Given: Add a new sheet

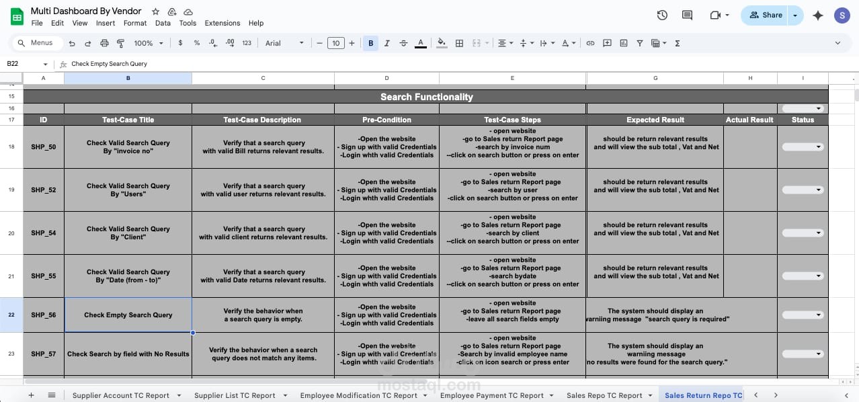Looking at the screenshot, I should click(31, 395).
